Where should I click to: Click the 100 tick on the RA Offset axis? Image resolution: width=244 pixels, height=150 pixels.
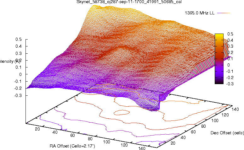pos(107,142)
